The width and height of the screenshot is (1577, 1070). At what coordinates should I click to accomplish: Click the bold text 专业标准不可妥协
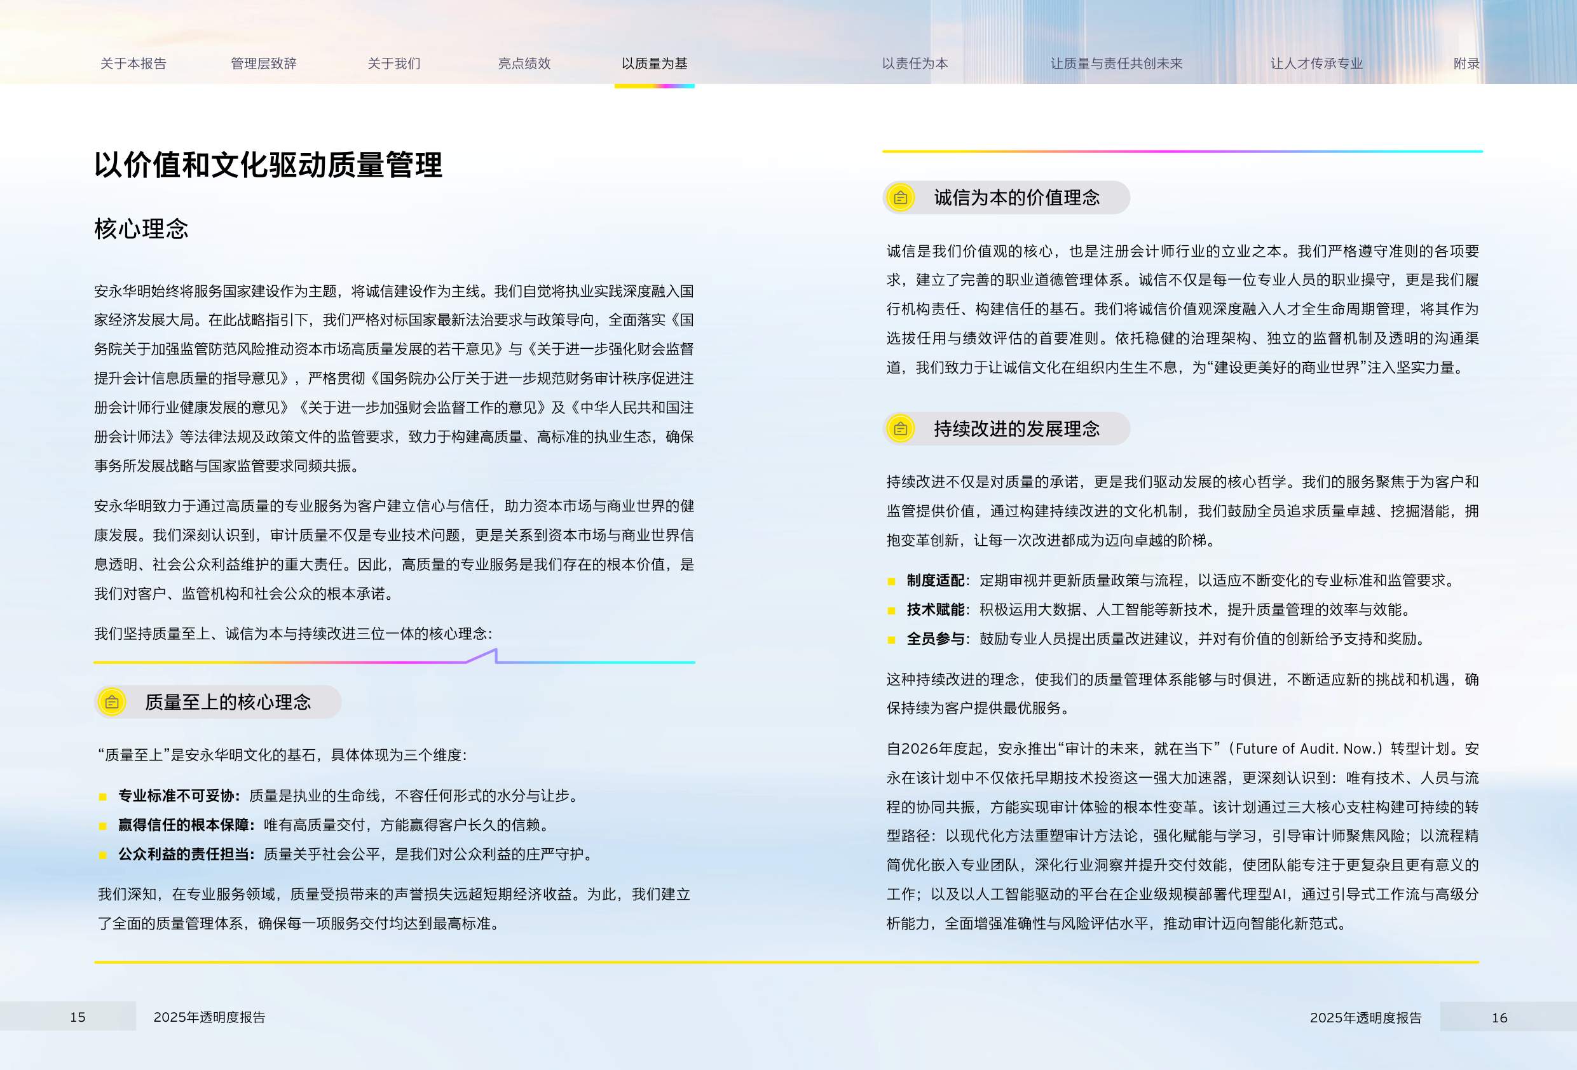tap(177, 796)
